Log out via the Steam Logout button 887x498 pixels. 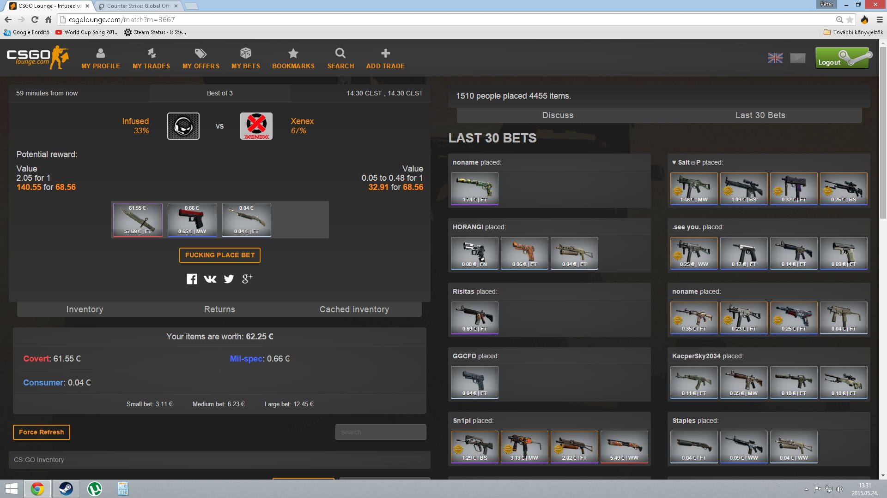(844, 58)
